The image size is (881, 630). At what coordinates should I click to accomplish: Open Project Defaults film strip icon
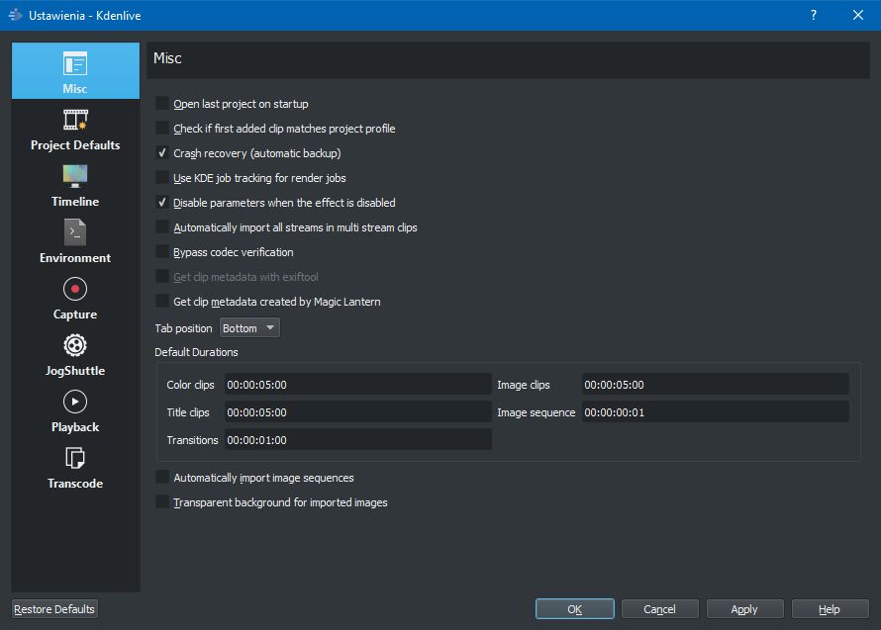(75, 120)
